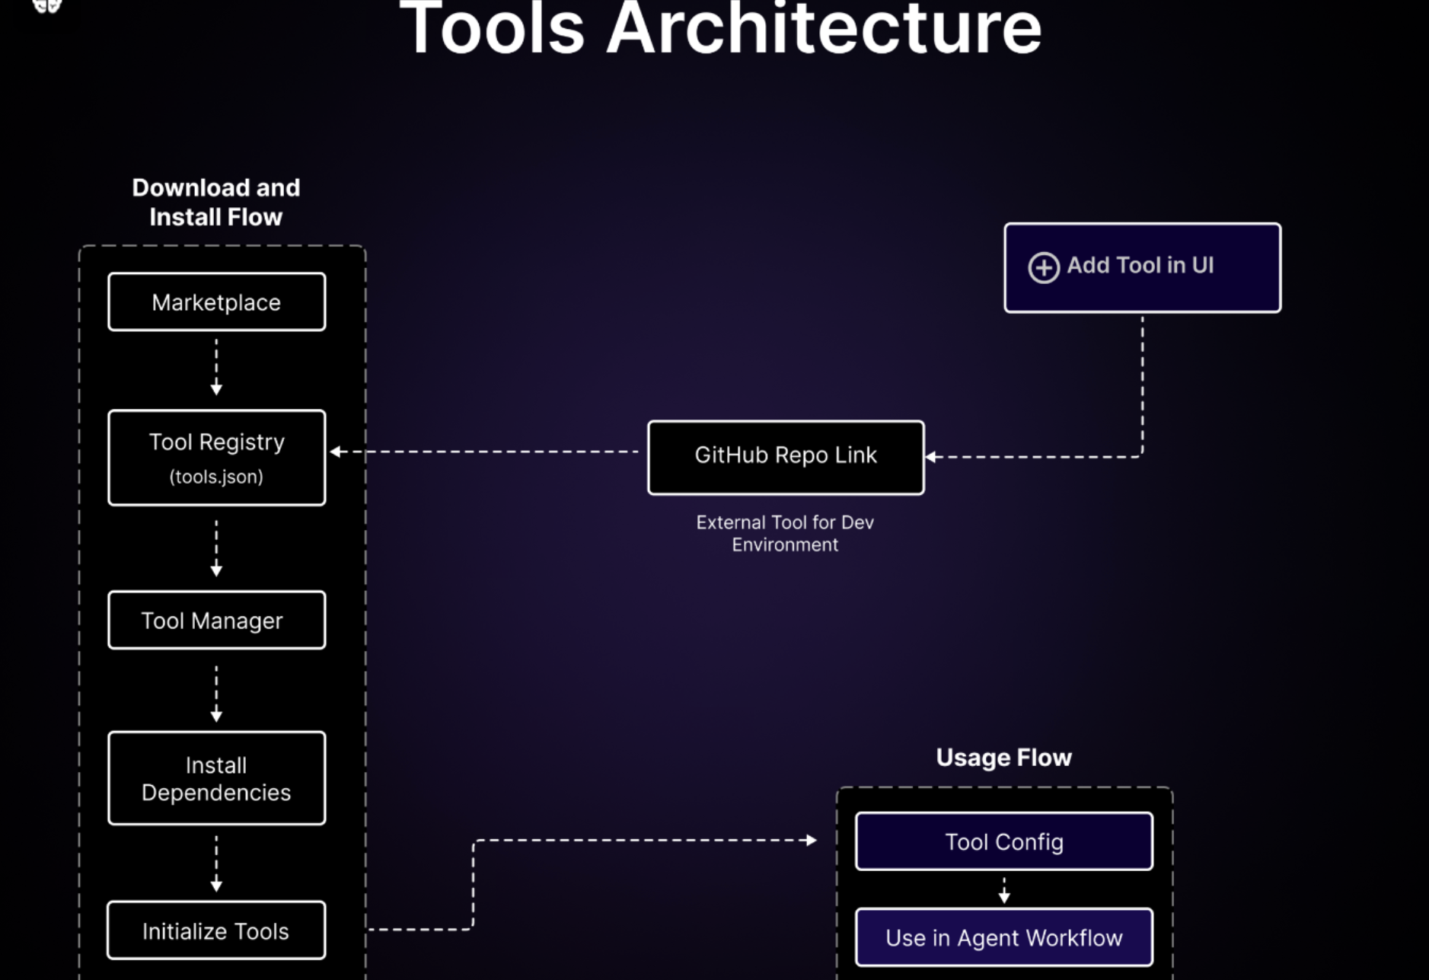The height and width of the screenshot is (980, 1429).
Task: Click the Add Tool in UI button
Action: pos(1143,267)
